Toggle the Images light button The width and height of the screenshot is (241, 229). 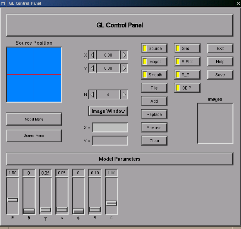(154, 62)
